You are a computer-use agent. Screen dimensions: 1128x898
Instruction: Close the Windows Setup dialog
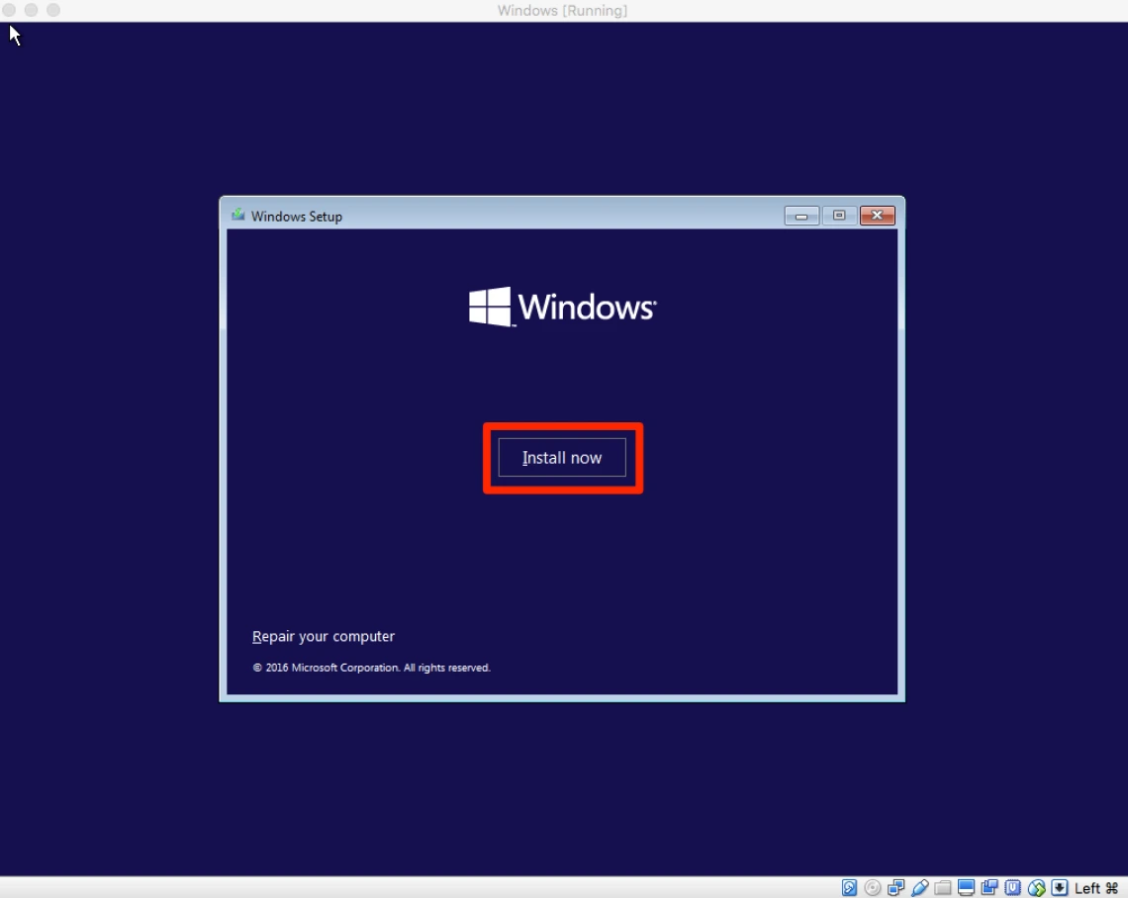tap(877, 216)
